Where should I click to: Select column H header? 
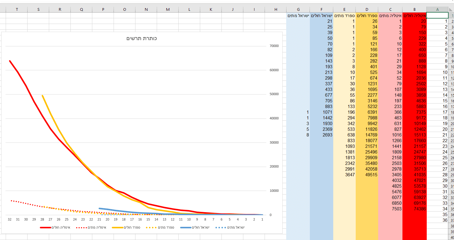[276, 10]
